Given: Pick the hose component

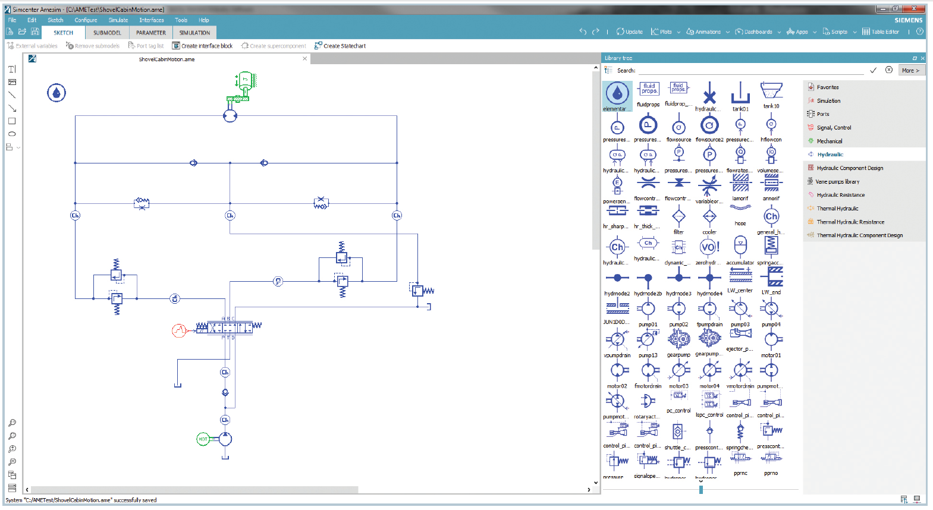Looking at the screenshot, I should (x=740, y=214).
